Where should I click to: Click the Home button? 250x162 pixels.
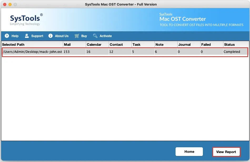189,152
